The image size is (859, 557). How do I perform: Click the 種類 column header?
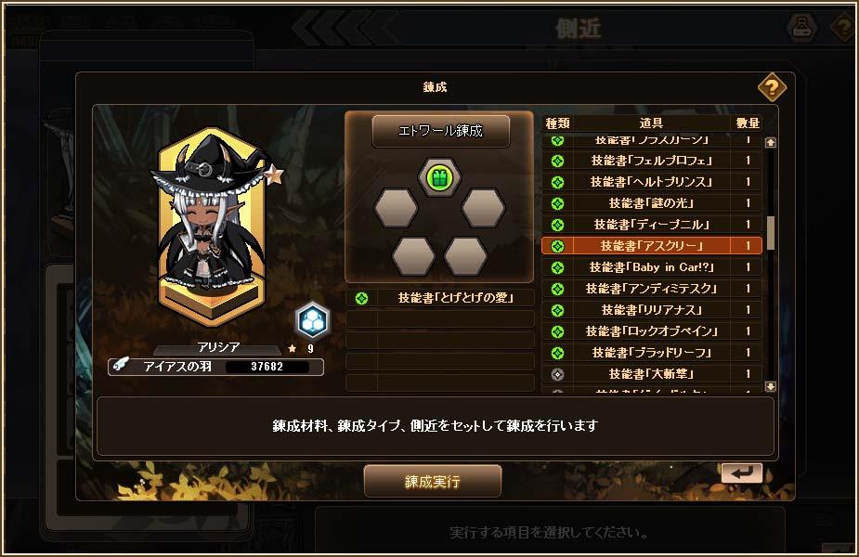point(557,123)
